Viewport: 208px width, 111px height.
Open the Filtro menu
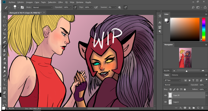[x=61, y=2]
